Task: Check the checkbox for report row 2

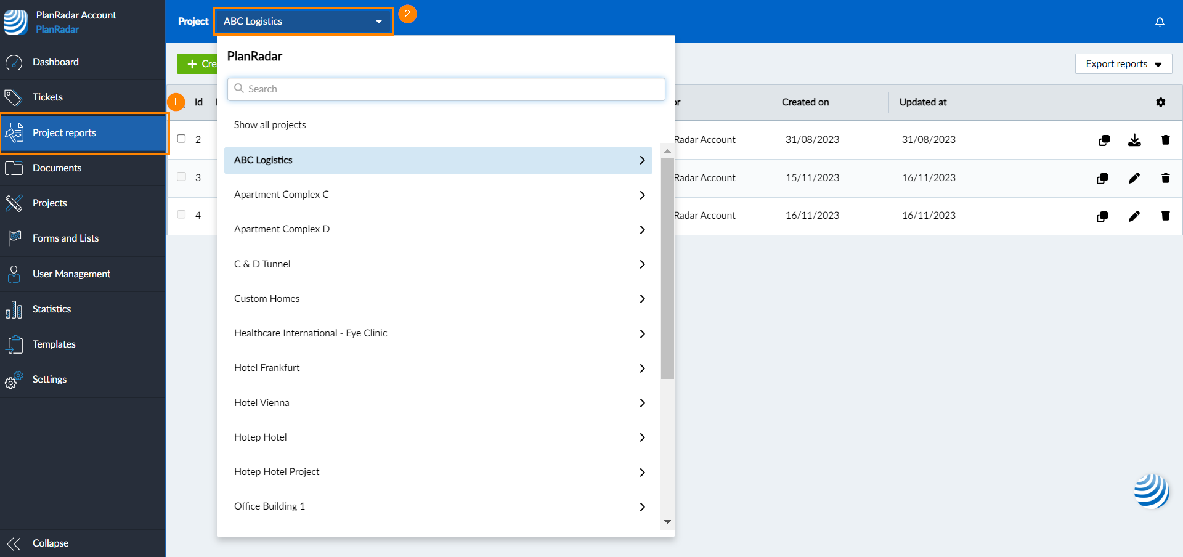Action: tap(181, 138)
